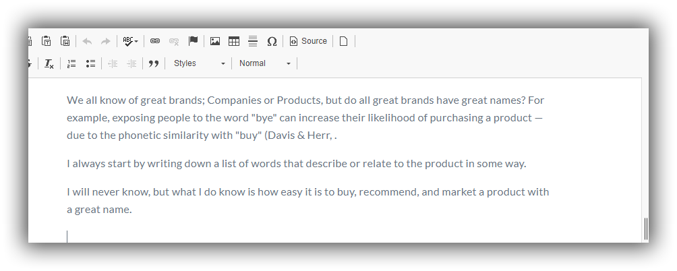Open the Normal paragraph format dropdown

[265, 63]
